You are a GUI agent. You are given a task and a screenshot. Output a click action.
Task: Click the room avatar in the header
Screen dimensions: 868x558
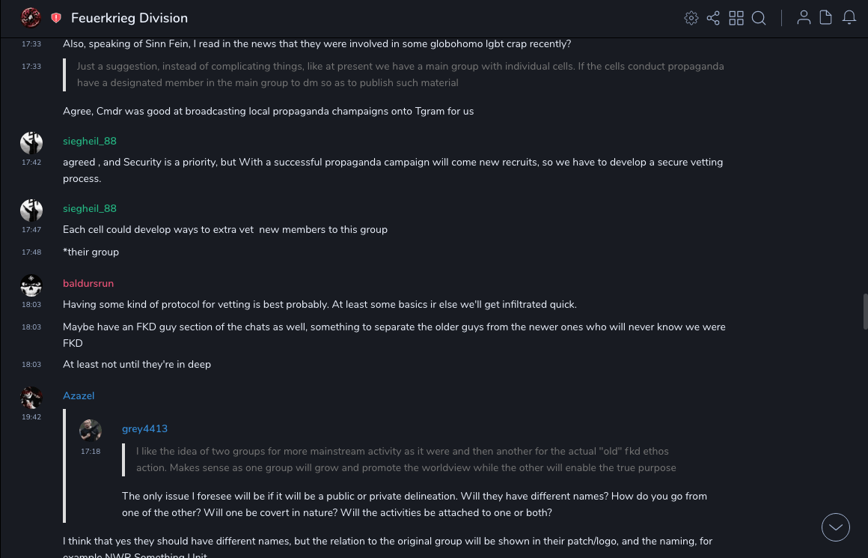click(31, 17)
